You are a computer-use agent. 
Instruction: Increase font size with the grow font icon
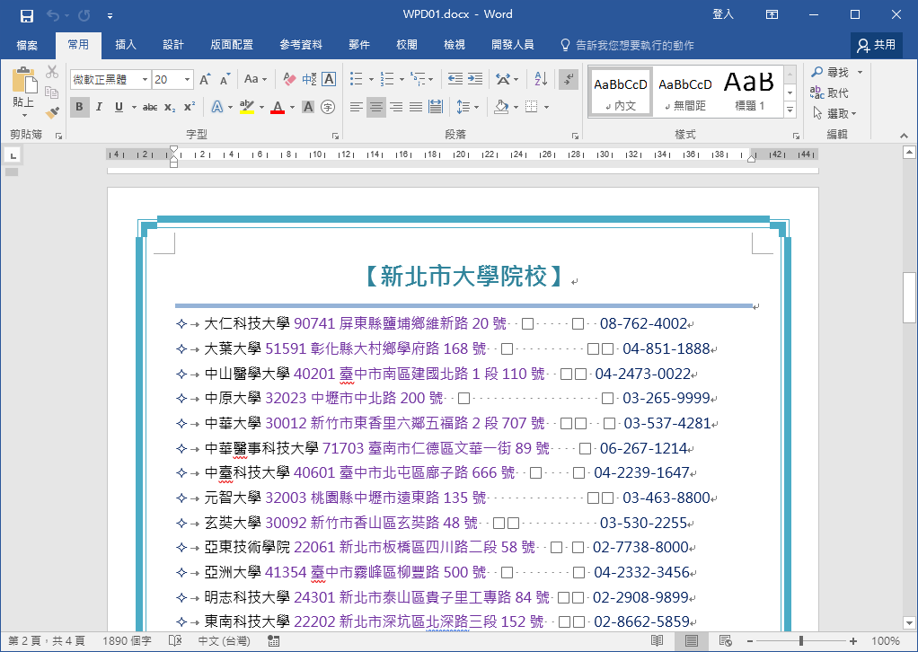pos(205,79)
